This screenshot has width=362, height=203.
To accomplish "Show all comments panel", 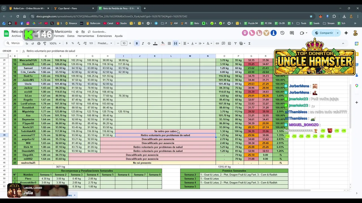I will (x=292, y=33).
